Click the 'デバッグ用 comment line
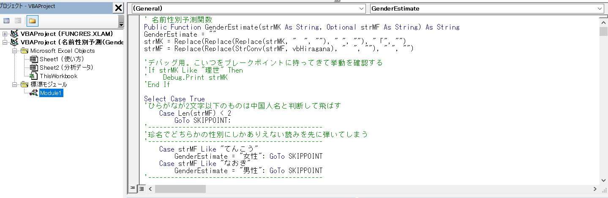 click(x=263, y=63)
